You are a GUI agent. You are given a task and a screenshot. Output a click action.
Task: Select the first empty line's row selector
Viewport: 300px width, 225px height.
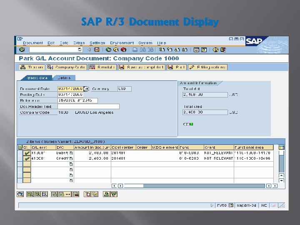pos(20,164)
